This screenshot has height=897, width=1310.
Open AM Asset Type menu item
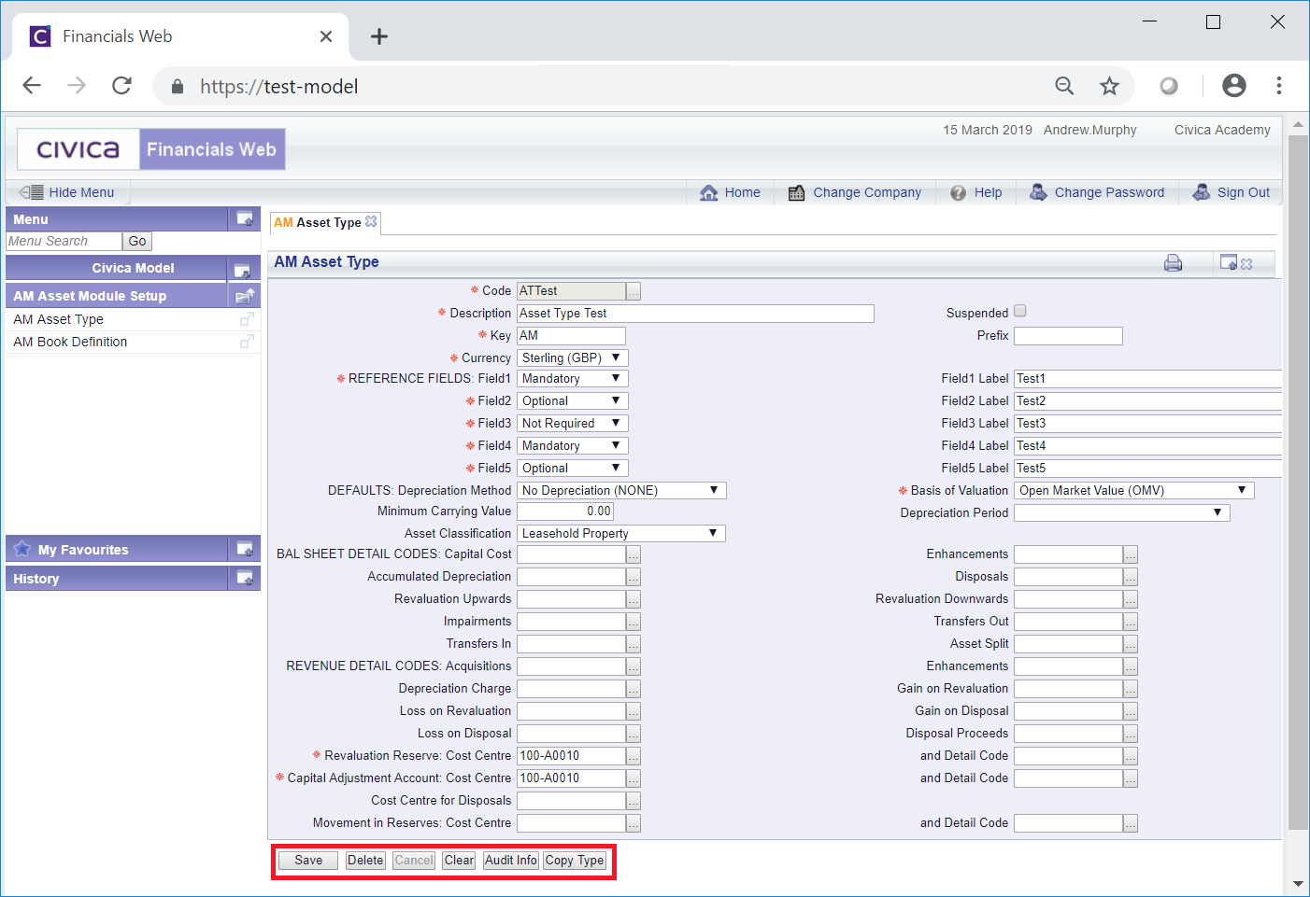pyautogui.click(x=58, y=319)
